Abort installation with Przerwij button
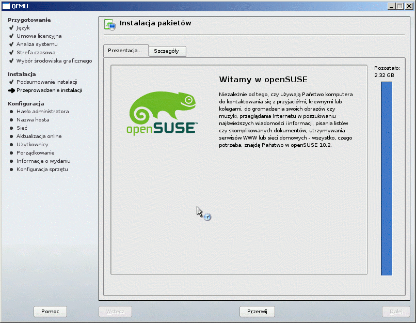This screenshot has width=416, height=323. pyautogui.click(x=257, y=312)
